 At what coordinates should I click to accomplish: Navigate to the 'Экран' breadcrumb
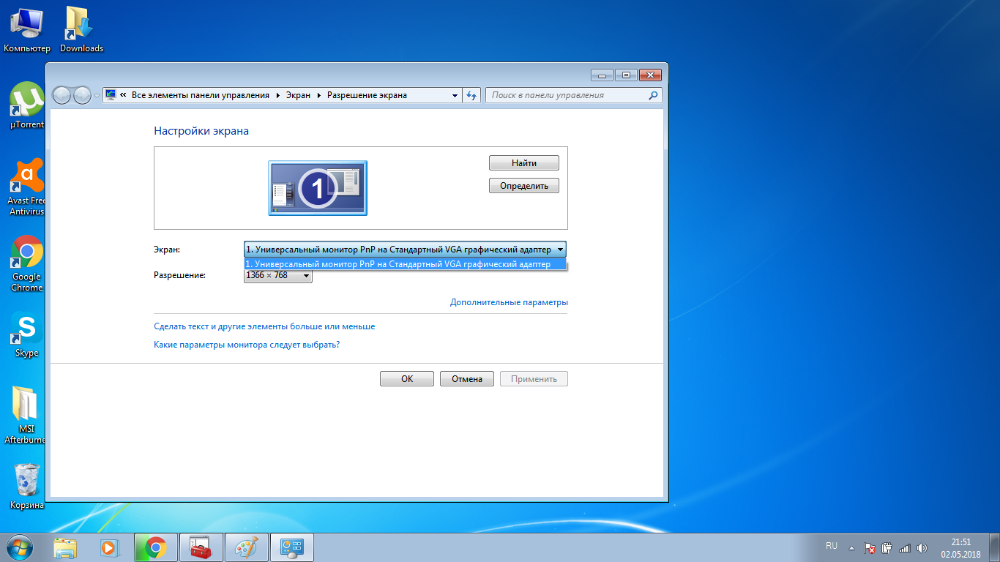click(x=298, y=95)
